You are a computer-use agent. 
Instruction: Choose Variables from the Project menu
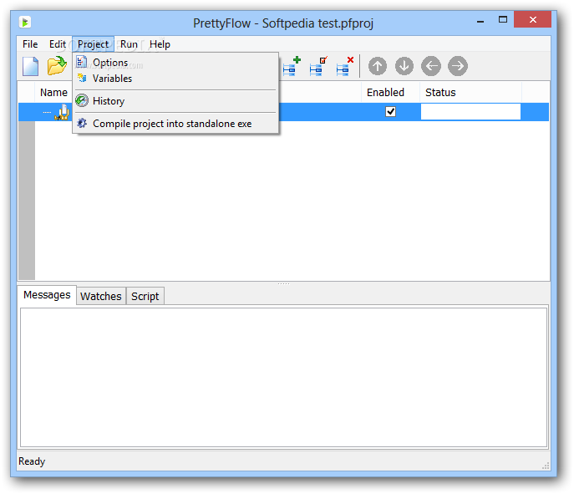175,79
